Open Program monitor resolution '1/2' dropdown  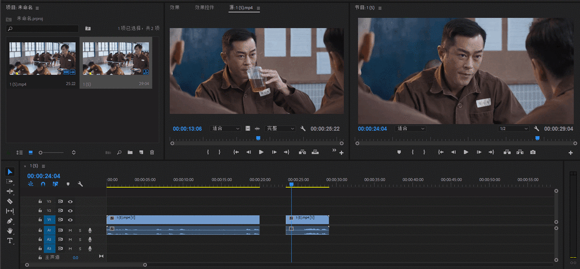[514, 129]
